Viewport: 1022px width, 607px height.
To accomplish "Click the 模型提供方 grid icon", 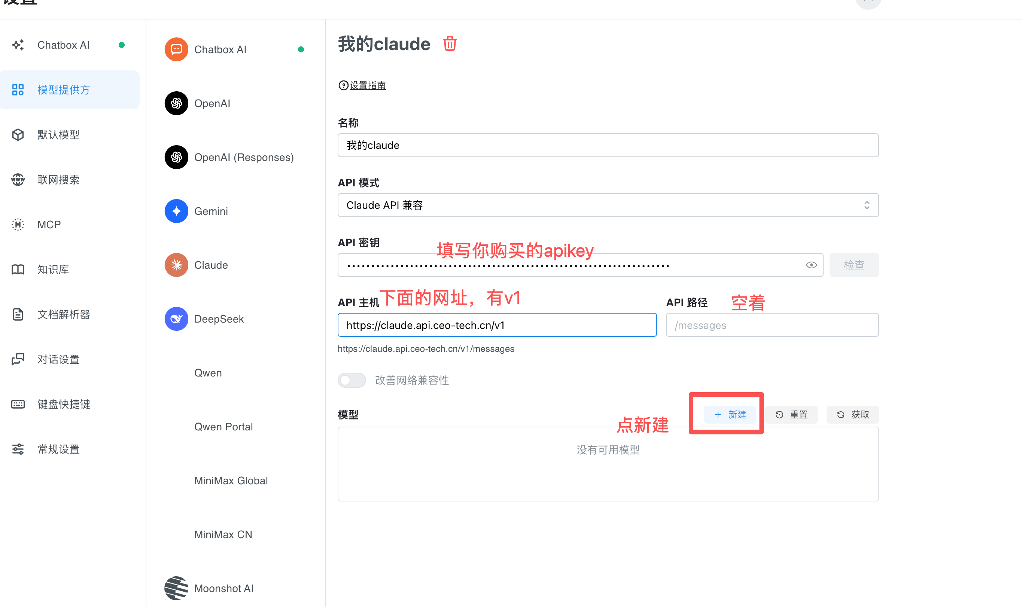I will 18,90.
